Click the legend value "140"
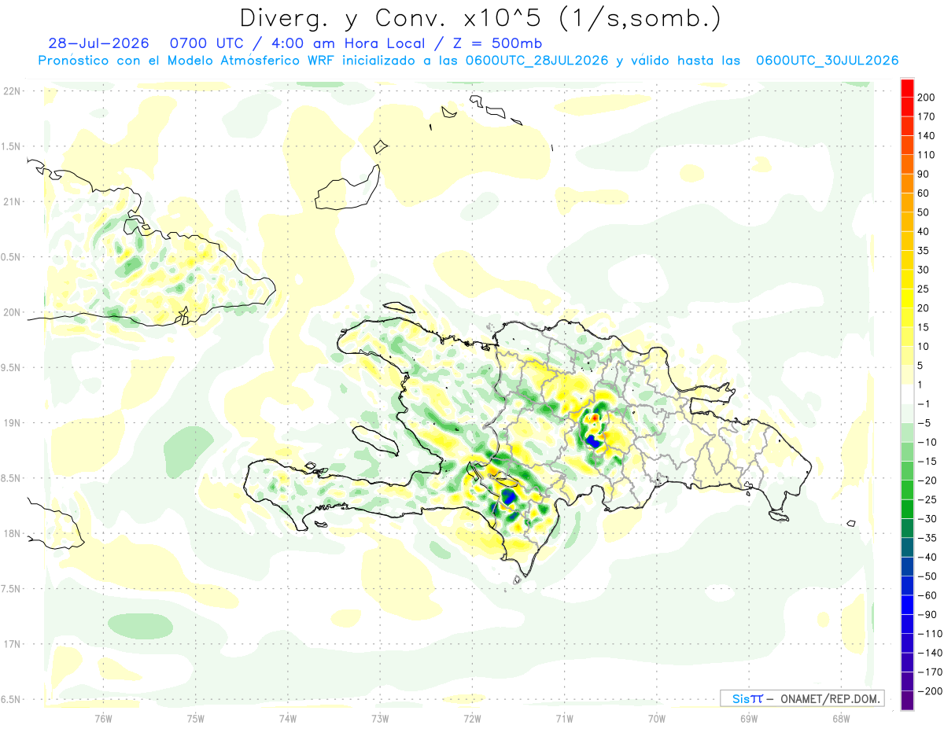This screenshot has height=729, width=944. point(927,136)
